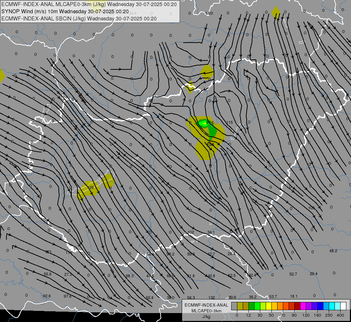Click the pure yellow legend swatch
351x322 pixels.
pyautogui.click(x=269, y=306)
